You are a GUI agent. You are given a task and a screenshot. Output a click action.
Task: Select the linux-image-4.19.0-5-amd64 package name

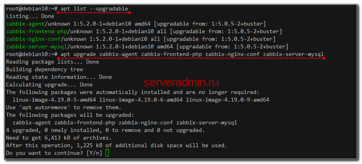54,100
